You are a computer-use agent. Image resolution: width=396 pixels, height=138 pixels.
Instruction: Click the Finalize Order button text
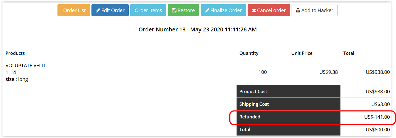pos(226,10)
